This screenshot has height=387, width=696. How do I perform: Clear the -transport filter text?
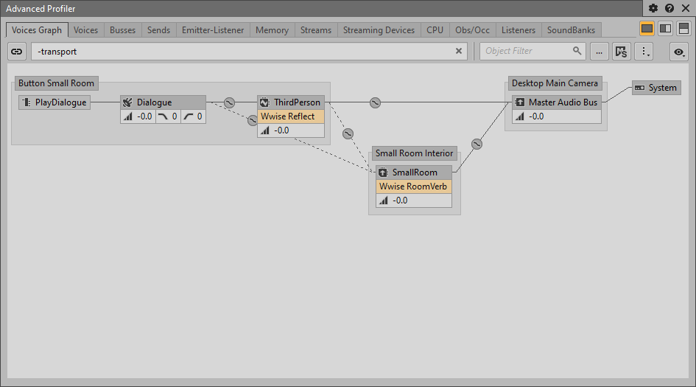[459, 52]
